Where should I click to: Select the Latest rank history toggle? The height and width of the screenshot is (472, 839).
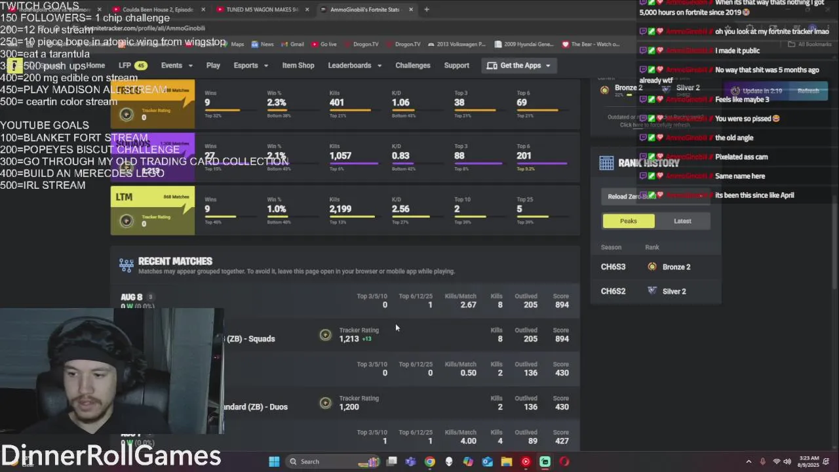[682, 221]
